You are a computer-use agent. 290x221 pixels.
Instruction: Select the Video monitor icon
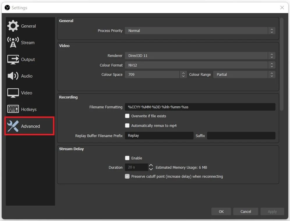[13, 93]
